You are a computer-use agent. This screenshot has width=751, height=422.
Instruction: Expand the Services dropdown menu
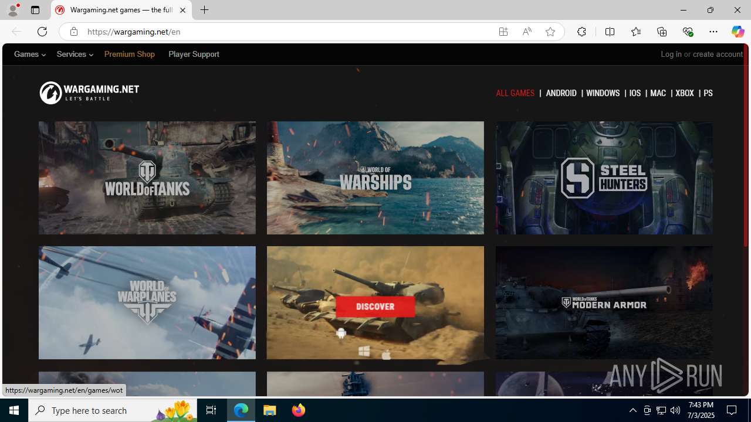75,54
